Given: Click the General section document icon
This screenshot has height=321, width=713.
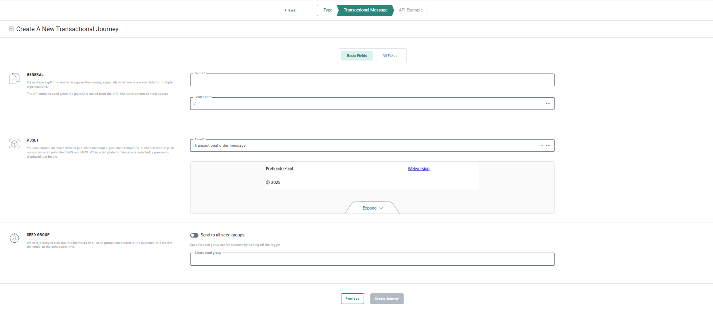Looking at the screenshot, I should point(14,78).
